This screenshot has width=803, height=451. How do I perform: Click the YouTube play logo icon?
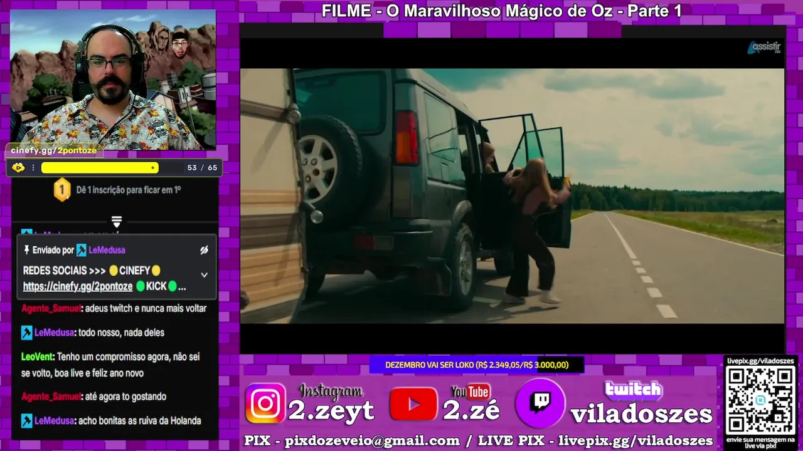[413, 404]
